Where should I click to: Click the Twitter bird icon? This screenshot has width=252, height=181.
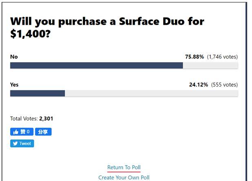15,143
